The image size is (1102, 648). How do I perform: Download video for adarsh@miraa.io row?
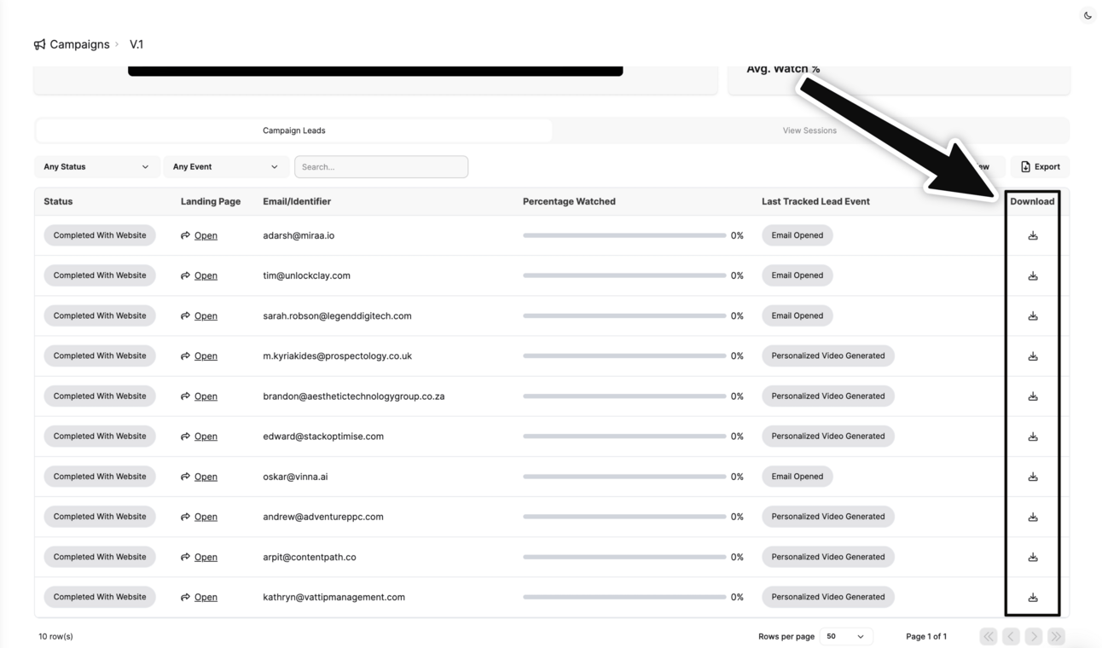(1032, 235)
